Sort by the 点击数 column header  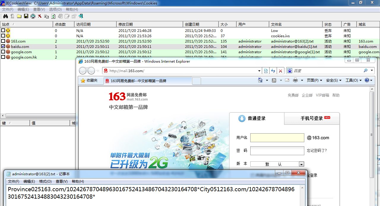click(64, 24)
